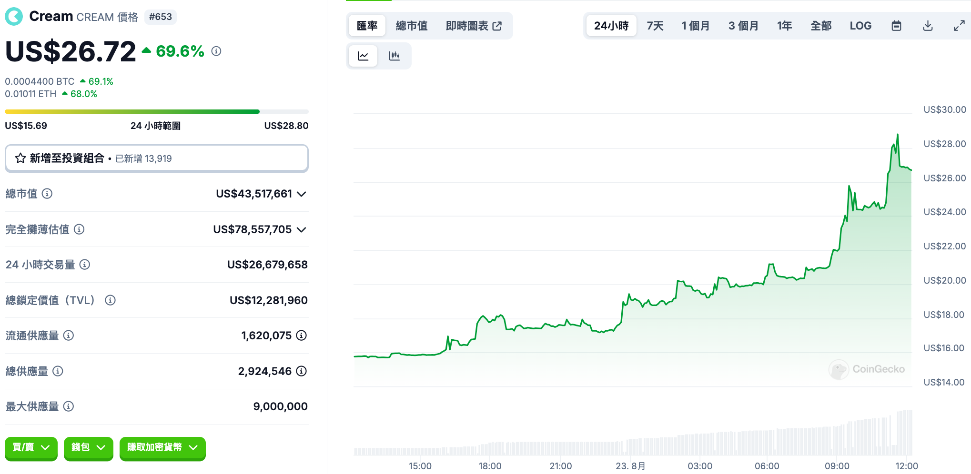Toggle LOG scale on the chart

click(860, 26)
